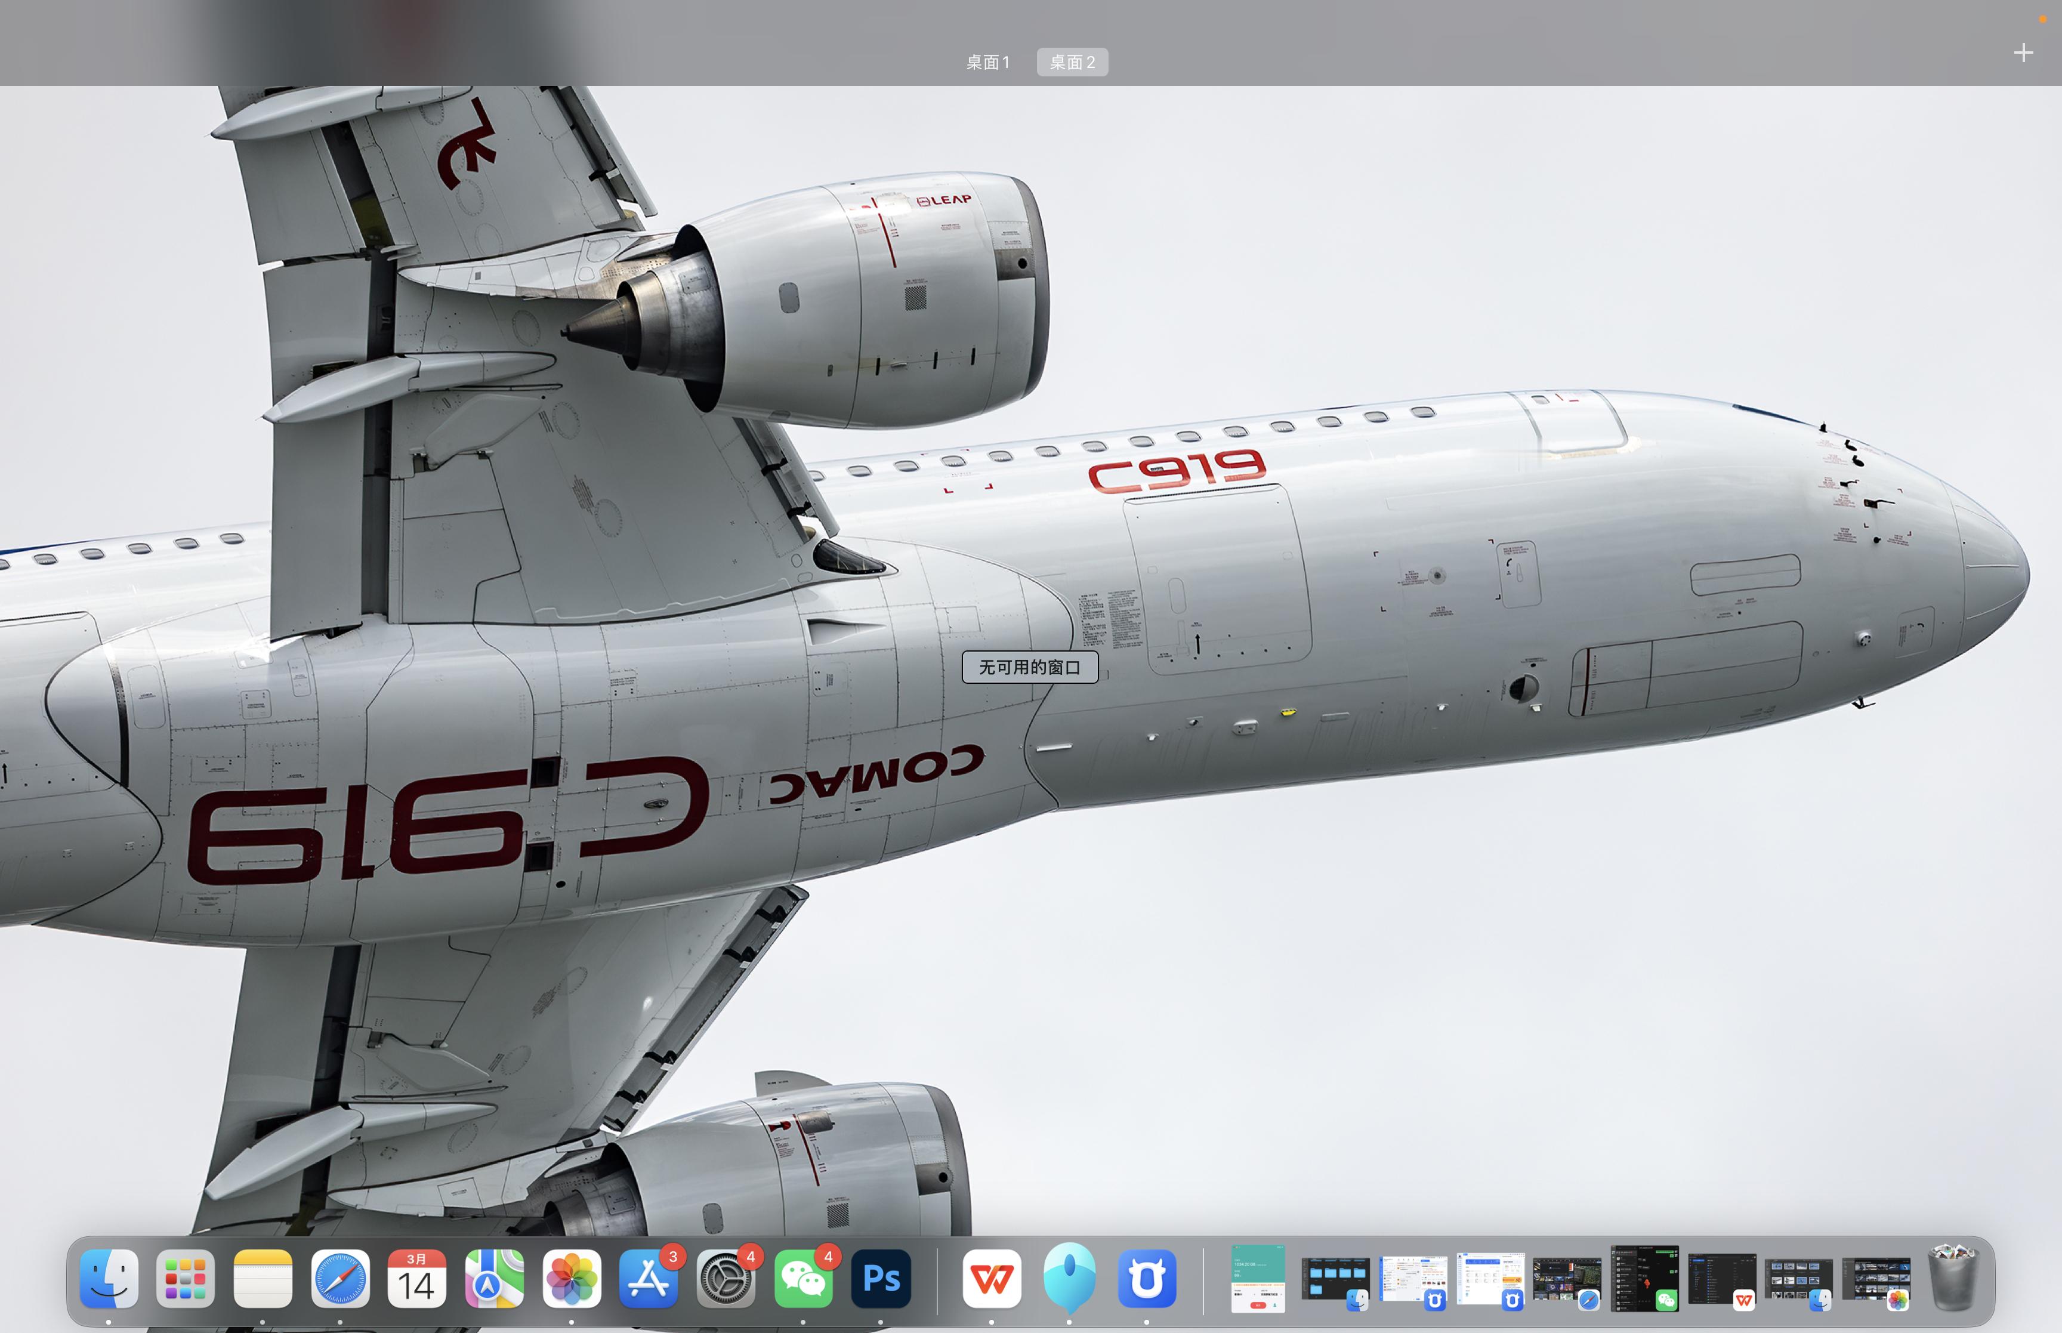Viewport: 2062px width, 1333px height.
Task: Open the WeChat dock app with 4 badge
Action: point(803,1278)
